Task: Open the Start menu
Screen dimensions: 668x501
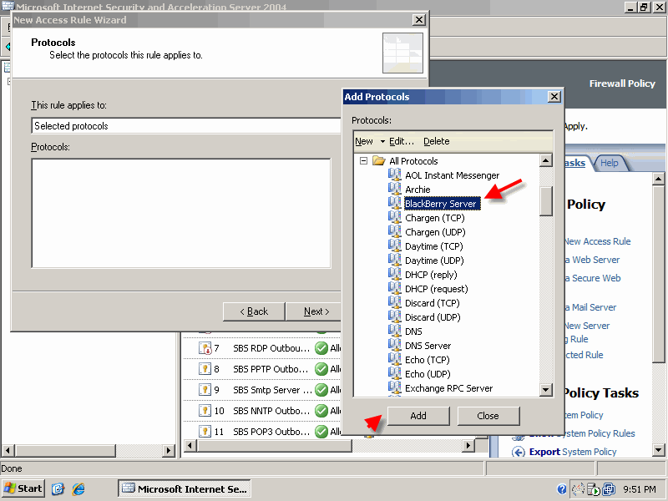Action: point(23,488)
